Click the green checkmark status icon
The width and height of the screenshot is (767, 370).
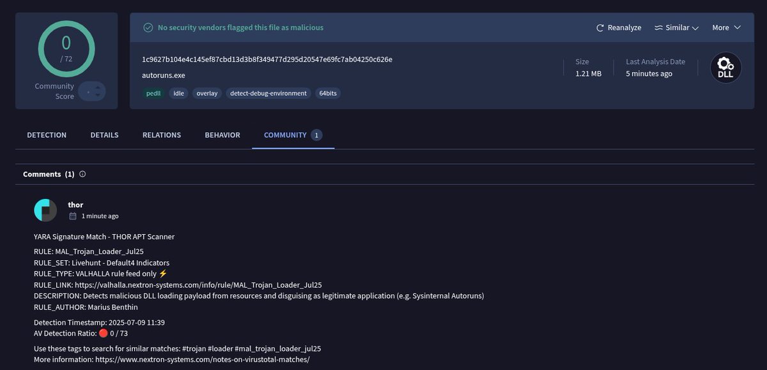[148, 27]
